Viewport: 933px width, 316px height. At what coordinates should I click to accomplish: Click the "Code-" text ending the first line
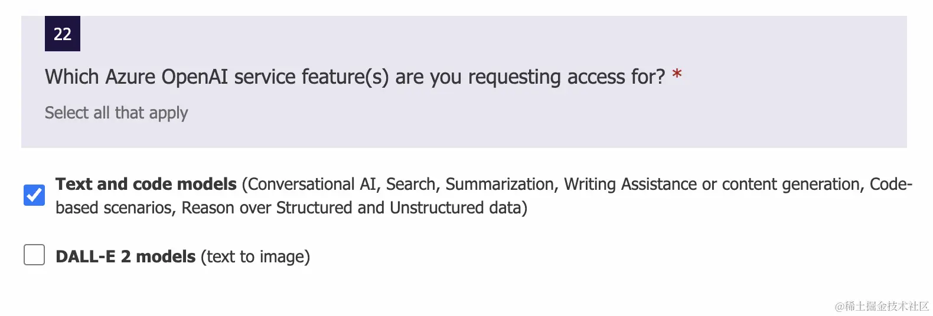(x=890, y=185)
